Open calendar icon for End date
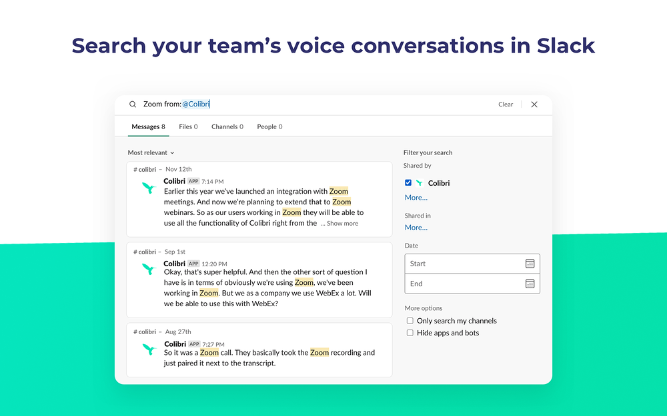 click(x=530, y=284)
